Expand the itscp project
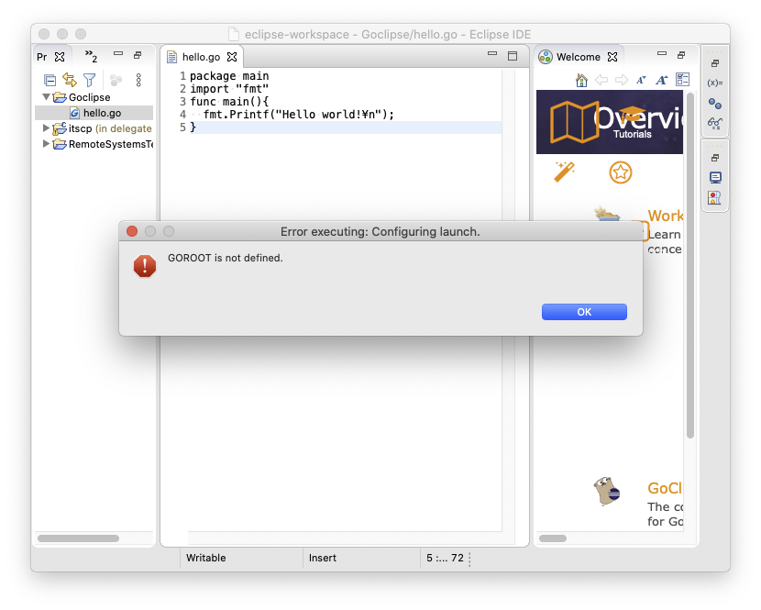The image size is (761, 610). pyautogui.click(x=47, y=128)
